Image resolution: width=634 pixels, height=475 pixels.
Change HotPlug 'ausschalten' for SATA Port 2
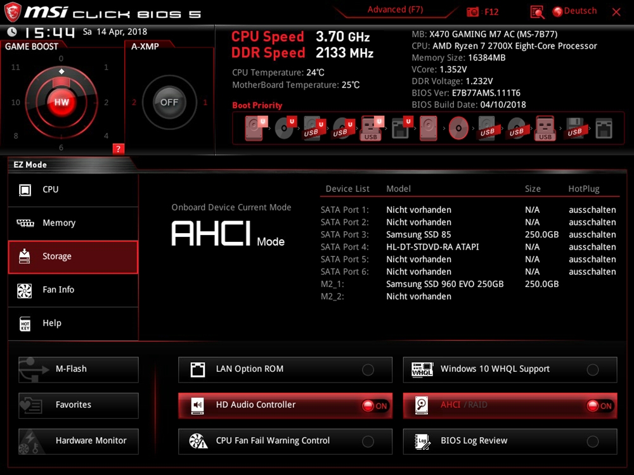coord(592,222)
